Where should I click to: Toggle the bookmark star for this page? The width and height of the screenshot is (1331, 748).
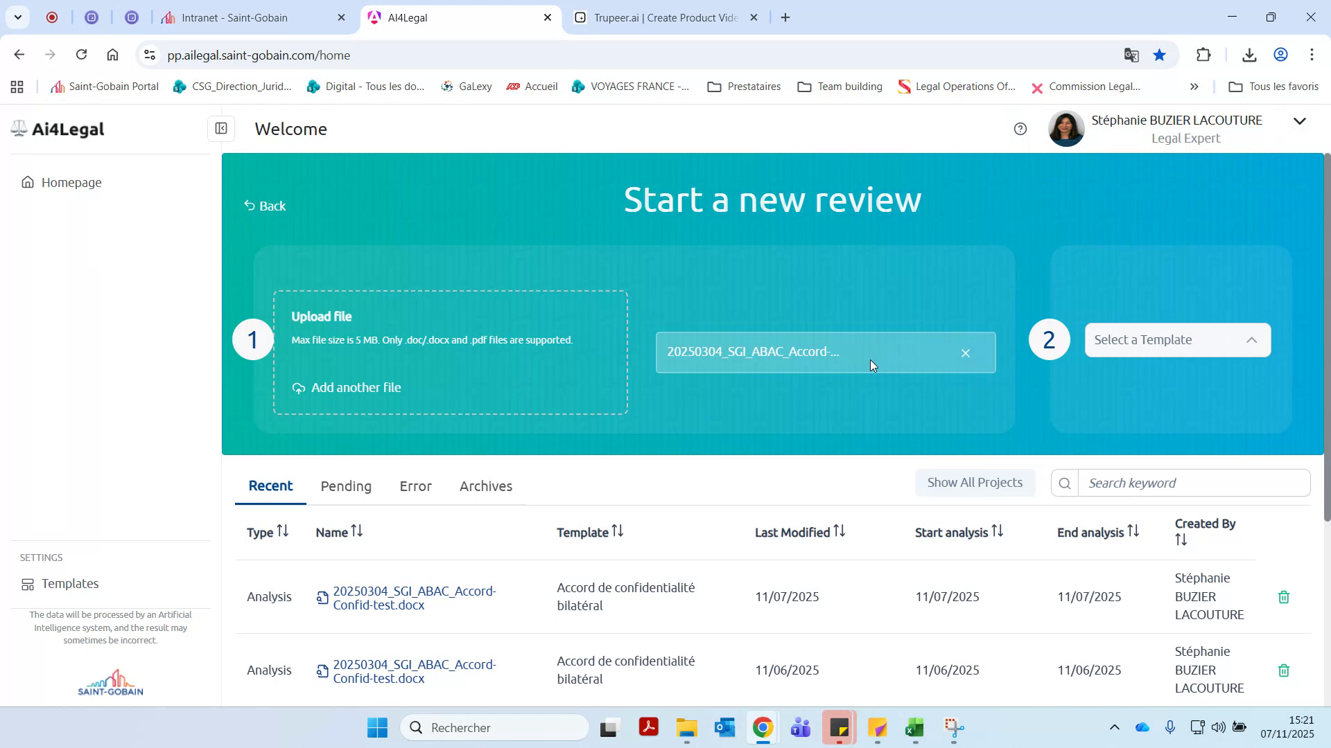click(1159, 55)
